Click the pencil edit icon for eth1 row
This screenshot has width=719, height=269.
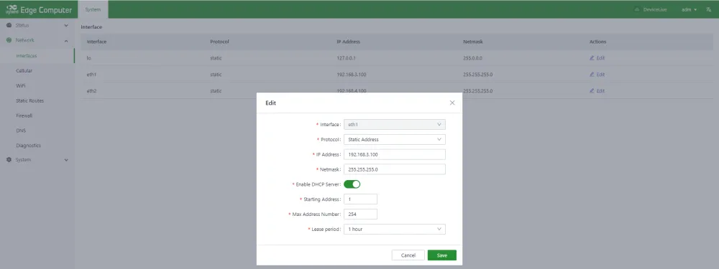point(592,75)
